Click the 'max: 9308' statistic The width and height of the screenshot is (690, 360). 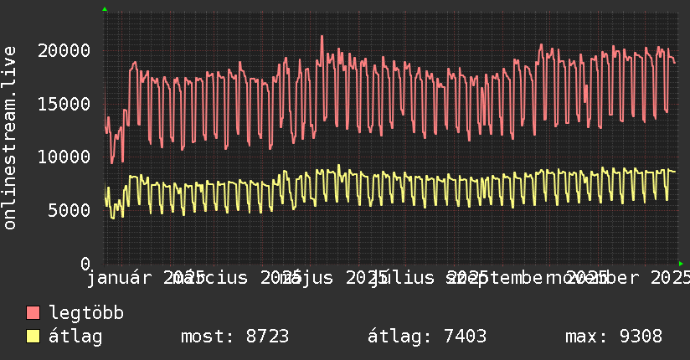(x=614, y=337)
